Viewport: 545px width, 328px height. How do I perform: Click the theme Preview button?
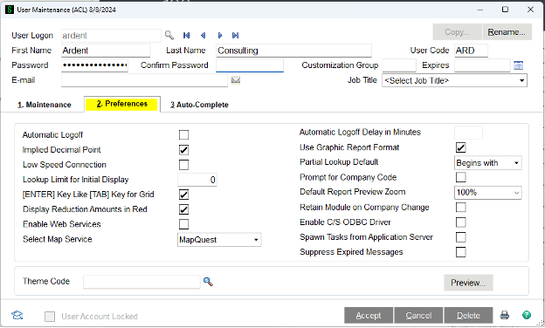click(468, 283)
